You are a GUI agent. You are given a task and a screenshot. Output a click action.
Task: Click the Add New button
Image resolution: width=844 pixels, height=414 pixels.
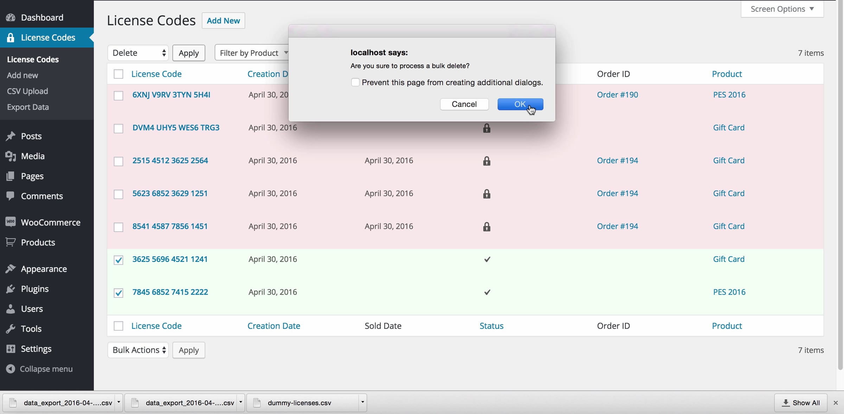pyautogui.click(x=223, y=20)
